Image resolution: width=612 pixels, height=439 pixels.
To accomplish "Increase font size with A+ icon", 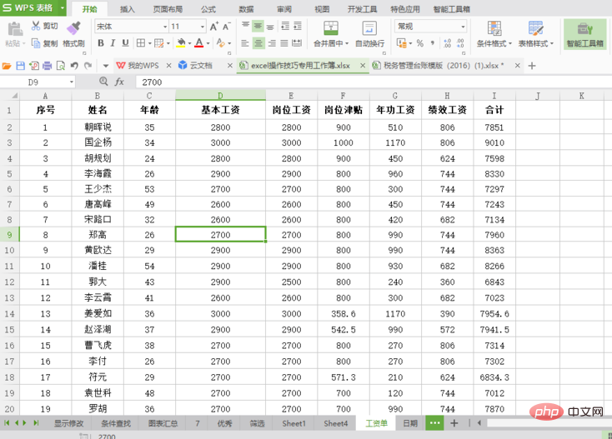I will tap(214, 27).
